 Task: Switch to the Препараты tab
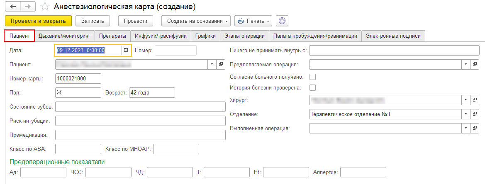coord(112,36)
